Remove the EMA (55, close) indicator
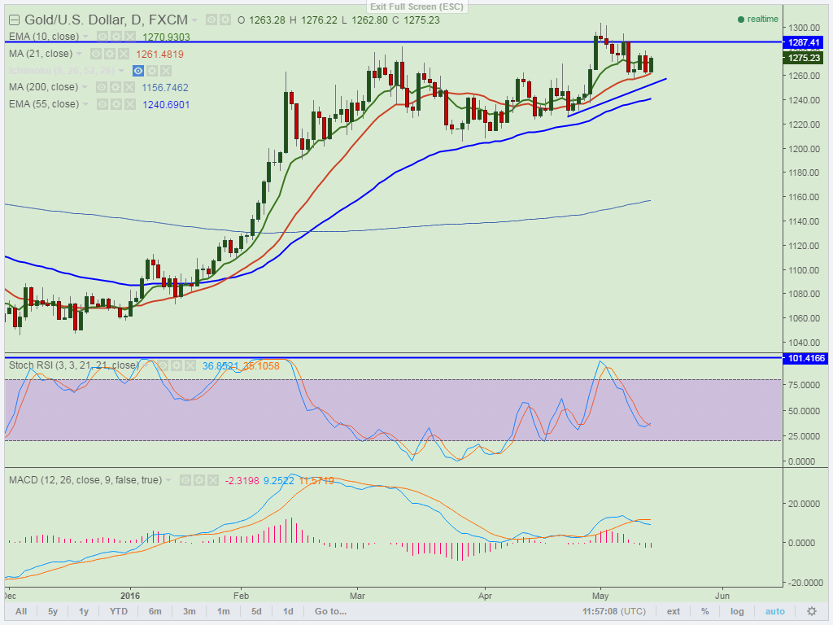Image resolution: width=833 pixels, height=625 pixels. tap(129, 104)
